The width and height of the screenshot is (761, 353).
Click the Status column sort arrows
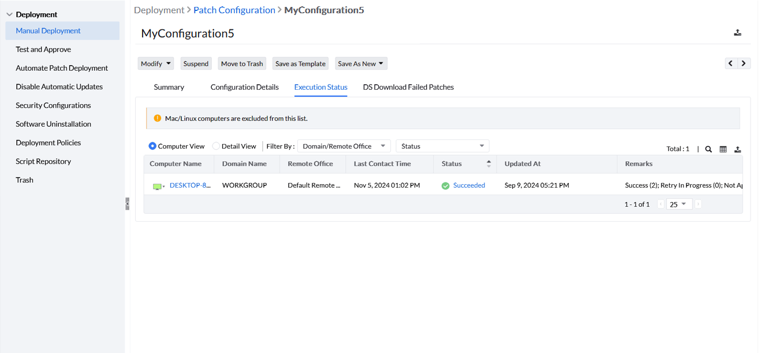[488, 164]
